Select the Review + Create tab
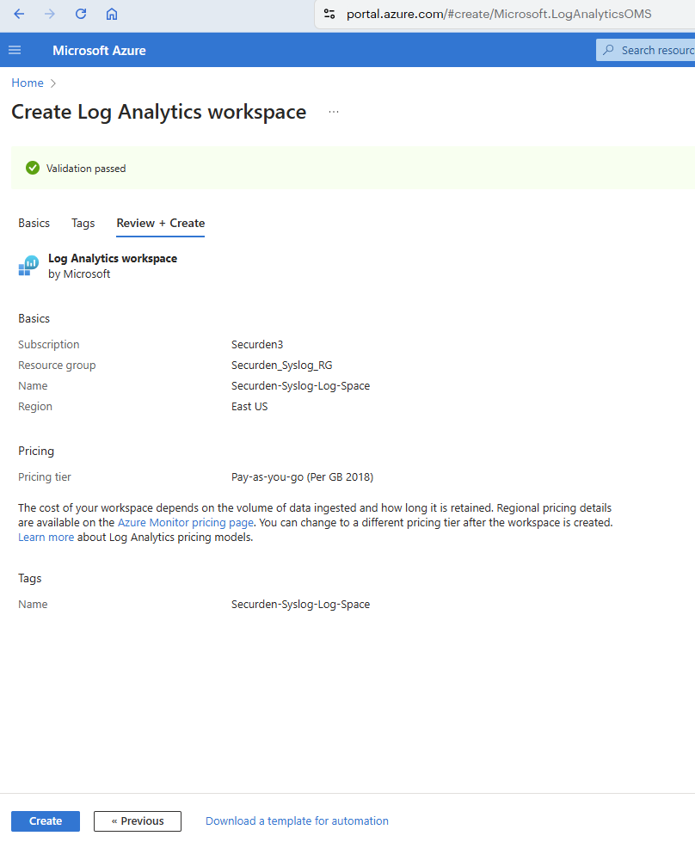This screenshot has width=695, height=842. pyautogui.click(x=161, y=223)
